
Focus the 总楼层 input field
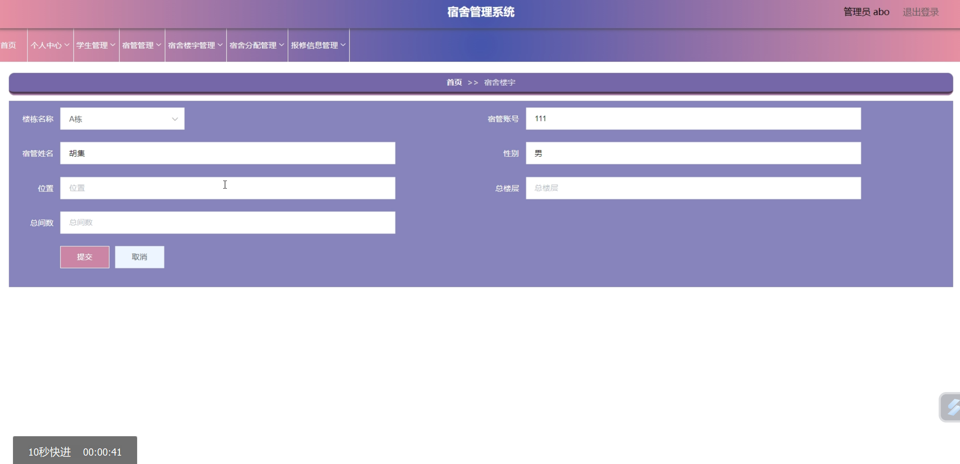[x=693, y=188]
